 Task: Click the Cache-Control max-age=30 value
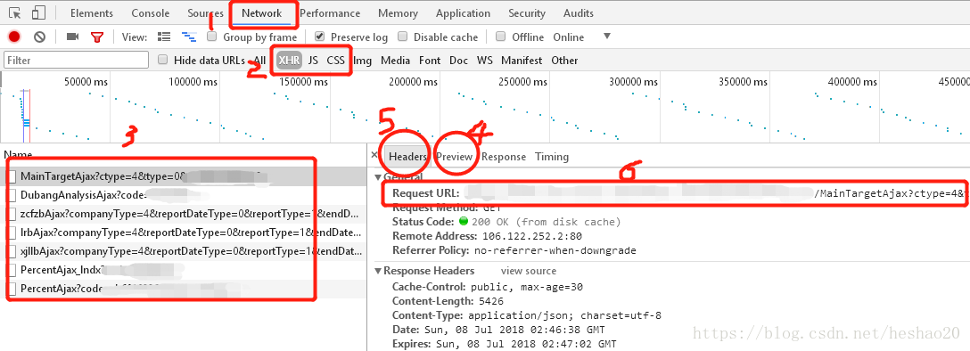pos(526,287)
